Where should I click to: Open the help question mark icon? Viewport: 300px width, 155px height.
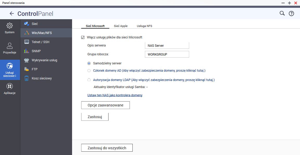click(x=291, y=13)
